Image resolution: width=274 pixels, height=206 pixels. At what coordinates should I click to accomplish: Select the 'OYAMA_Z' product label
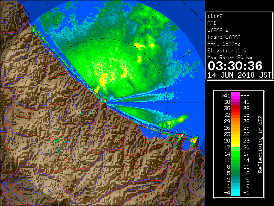(218, 30)
